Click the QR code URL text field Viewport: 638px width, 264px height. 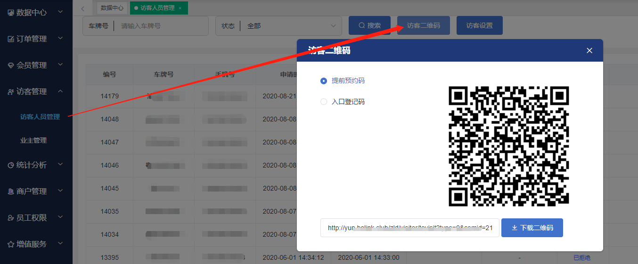tap(409, 228)
